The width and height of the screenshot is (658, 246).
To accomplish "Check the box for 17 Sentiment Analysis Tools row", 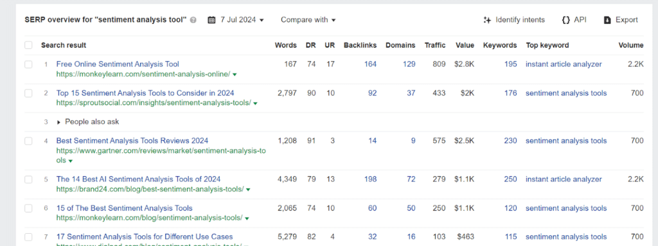I will coord(28,237).
